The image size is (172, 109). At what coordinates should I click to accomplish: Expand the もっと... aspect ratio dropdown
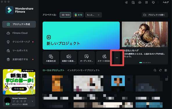click(x=93, y=15)
